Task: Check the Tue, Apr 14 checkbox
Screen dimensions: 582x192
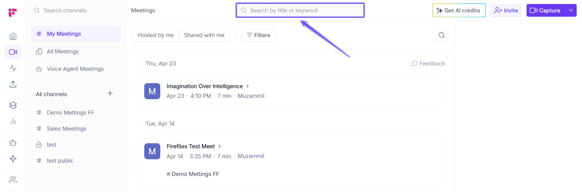Action: tap(139, 124)
